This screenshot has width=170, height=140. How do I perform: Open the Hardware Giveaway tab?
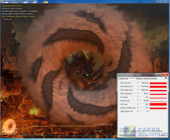coord(150,78)
